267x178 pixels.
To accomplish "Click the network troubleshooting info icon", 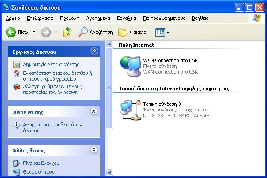I will (x=17, y=125).
